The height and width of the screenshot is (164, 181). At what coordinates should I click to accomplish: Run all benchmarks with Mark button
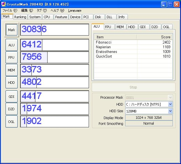[x=12, y=30]
